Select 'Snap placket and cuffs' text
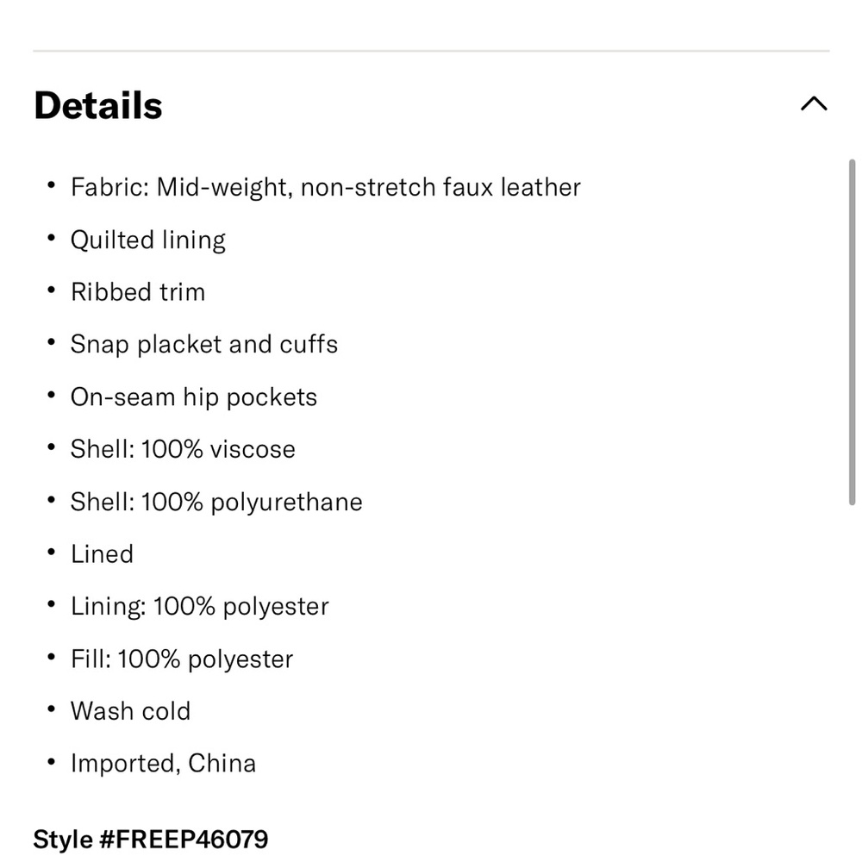The image size is (862, 862). [204, 344]
